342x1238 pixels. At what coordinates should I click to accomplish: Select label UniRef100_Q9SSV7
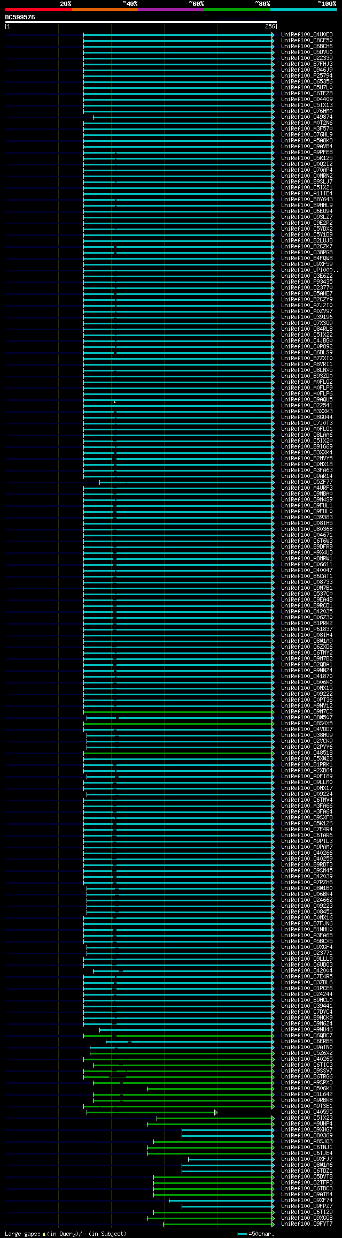[307, 1071]
